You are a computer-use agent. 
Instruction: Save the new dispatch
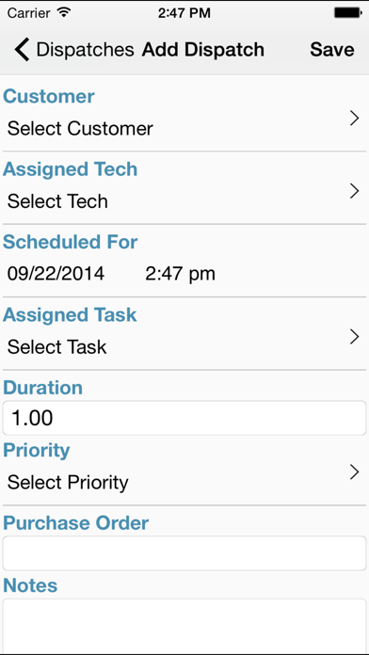(332, 49)
